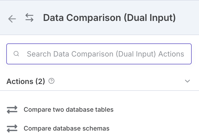Viewport: 199px width, 135px height.
Task: Click the Actions (2) section header
Action: [99, 81]
